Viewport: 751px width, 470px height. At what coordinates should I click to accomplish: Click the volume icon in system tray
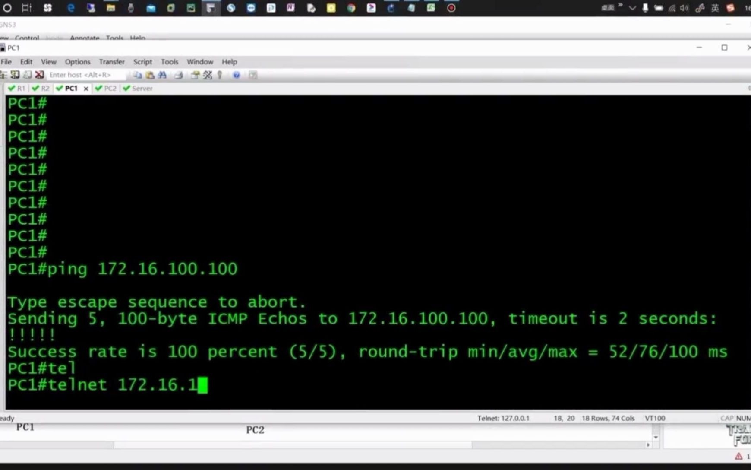[684, 8]
